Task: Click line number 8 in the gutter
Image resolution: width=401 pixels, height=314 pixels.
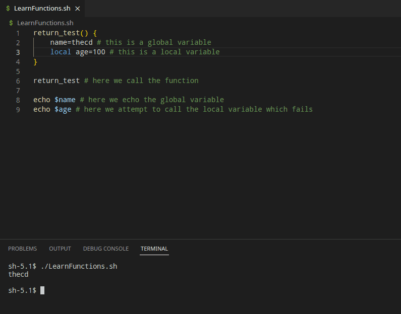Action: (18, 100)
